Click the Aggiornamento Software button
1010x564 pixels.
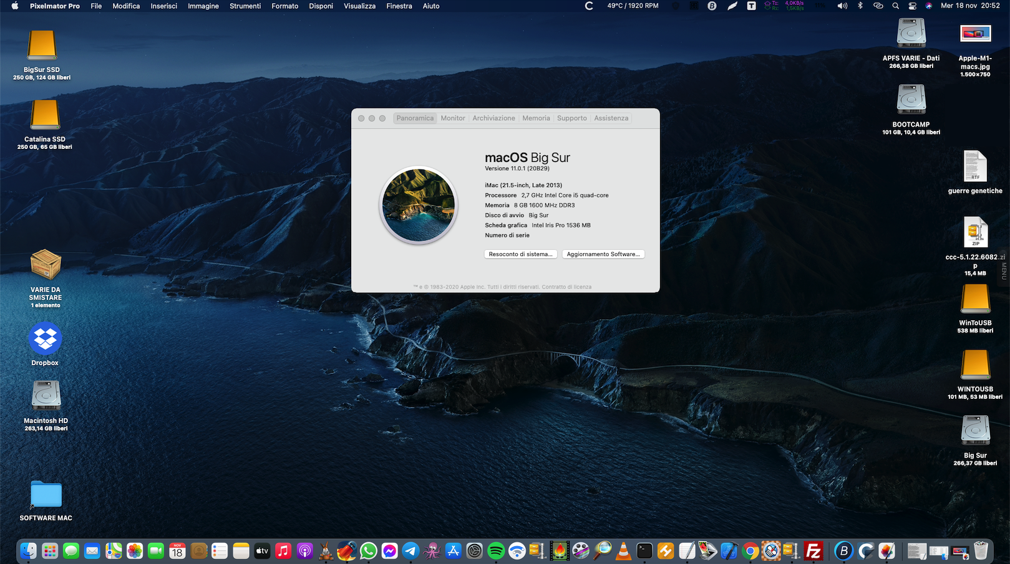[x=603, y=254]
